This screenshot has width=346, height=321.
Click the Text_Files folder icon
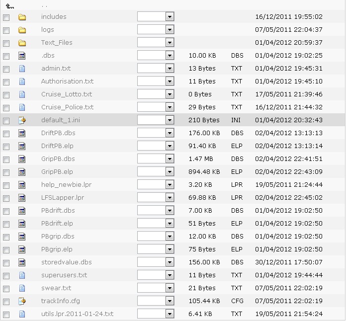22,43
